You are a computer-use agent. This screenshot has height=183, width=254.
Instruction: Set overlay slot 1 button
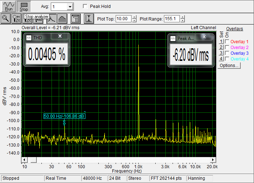[x=221, y=41]
